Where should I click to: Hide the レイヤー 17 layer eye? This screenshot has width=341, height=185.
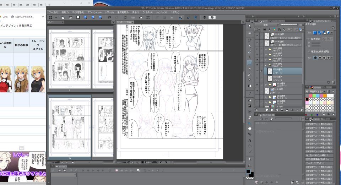(x=257, y=71)
